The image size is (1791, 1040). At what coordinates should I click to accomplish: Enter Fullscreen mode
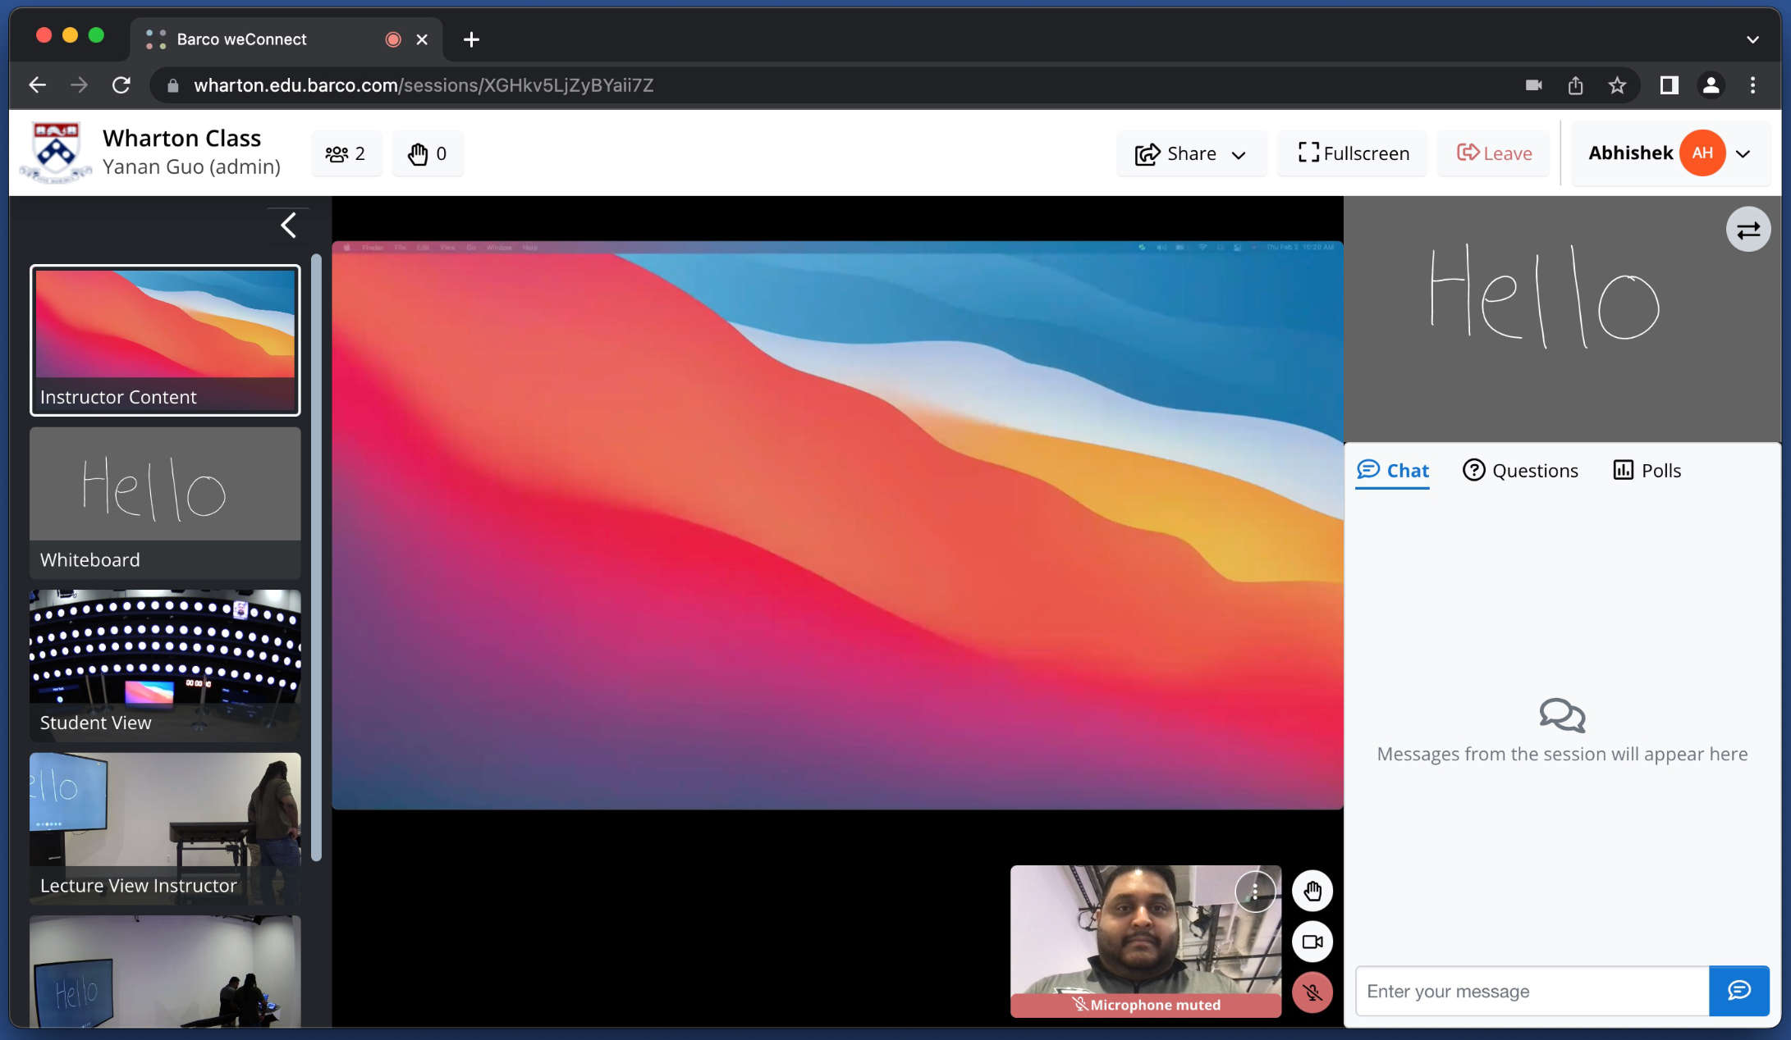coord(1353,153)
